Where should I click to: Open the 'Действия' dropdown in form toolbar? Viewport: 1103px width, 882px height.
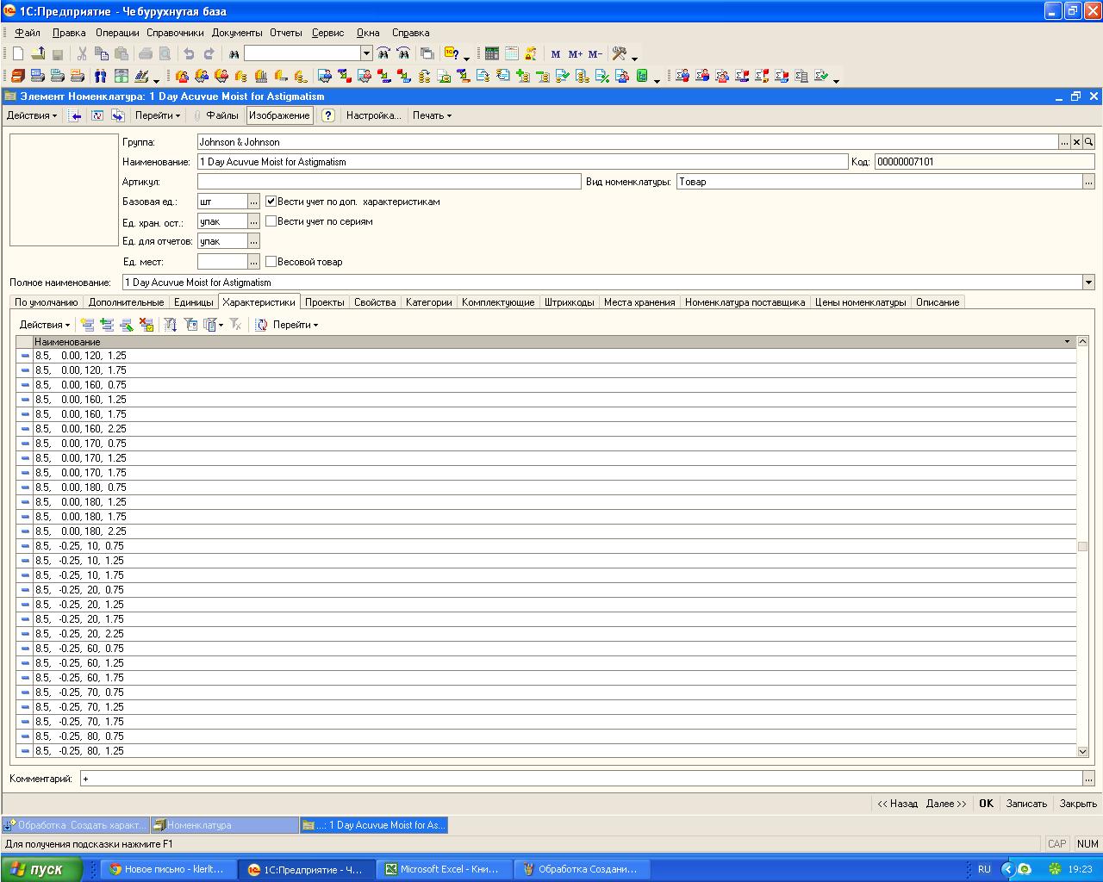32,115
